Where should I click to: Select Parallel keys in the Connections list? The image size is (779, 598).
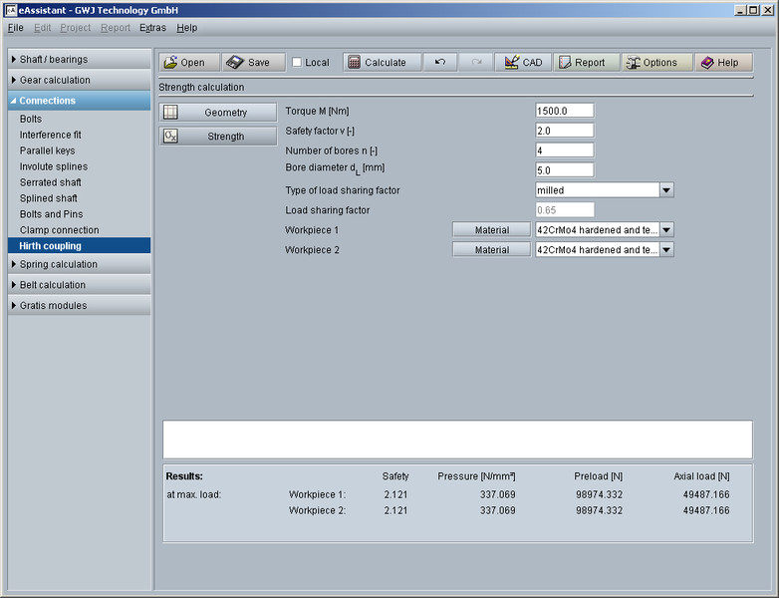[47, 150]
